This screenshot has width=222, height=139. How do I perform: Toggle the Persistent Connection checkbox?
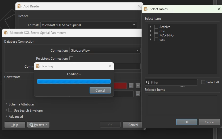pos(71,58)
